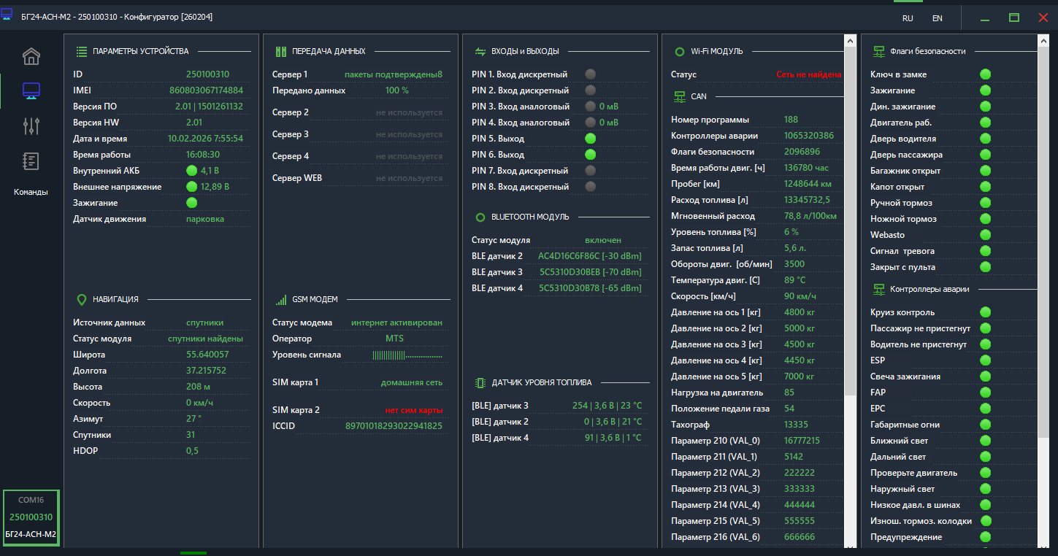Click the Уровень сигнала signal level bar

pos(407,355)
